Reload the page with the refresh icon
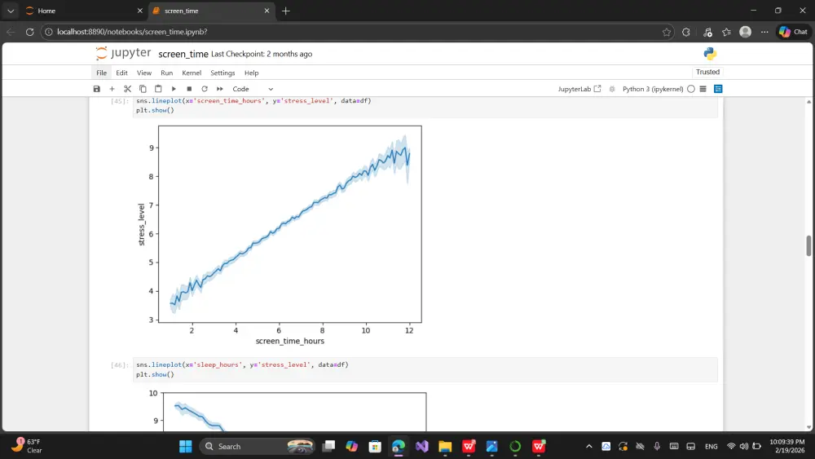The height and width of the screenshot is (459, 815). point(29,32)
